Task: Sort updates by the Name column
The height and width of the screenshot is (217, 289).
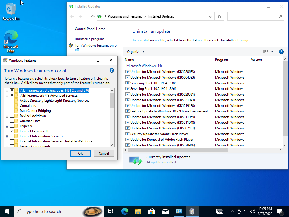Action: pyautogui.click(x=168, y=60)
